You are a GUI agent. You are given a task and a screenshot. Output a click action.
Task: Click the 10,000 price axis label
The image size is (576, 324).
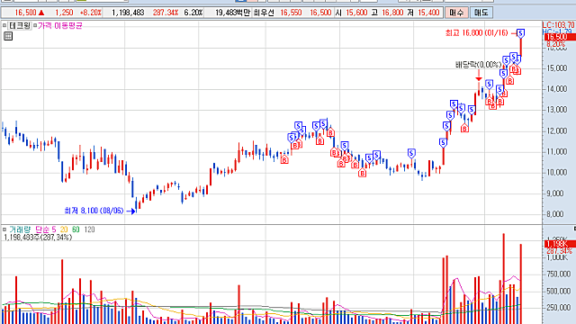click(556, 173)
